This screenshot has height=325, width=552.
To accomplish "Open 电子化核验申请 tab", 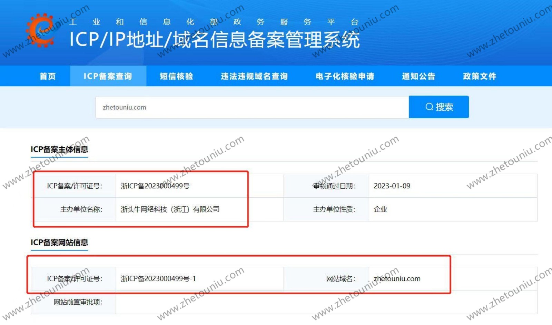I will point(345,76).
